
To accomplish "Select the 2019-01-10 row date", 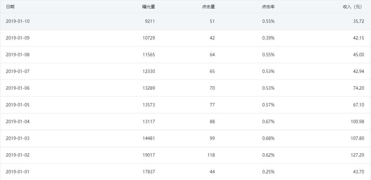I will (18, 21).
